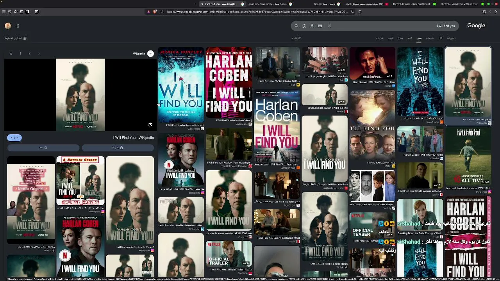Screen dimensions: 500x281
Task: Open the 'Official Trailer' Netflix YouTube thumbnail
Action: point(229,254)
